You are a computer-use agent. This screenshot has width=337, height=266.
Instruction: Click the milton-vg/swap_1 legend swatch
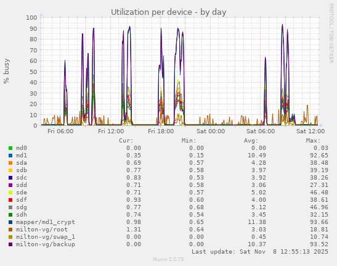pyautogui.click(x=10, y=237)
